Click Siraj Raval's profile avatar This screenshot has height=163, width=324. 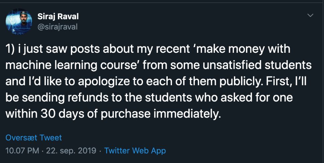pyautogui.click(x=19, y=21)
